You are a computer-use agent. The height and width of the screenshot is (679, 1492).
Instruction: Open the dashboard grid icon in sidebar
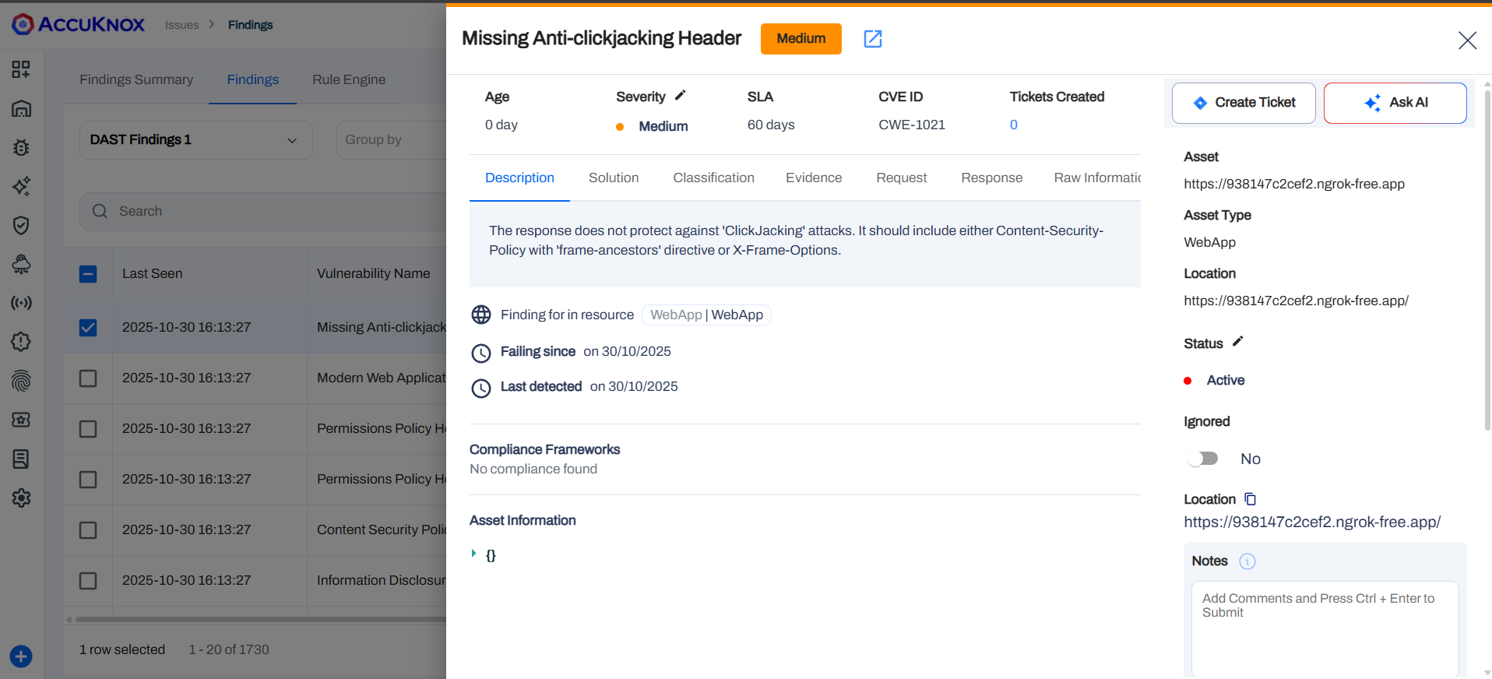click(x=21, y=69)
